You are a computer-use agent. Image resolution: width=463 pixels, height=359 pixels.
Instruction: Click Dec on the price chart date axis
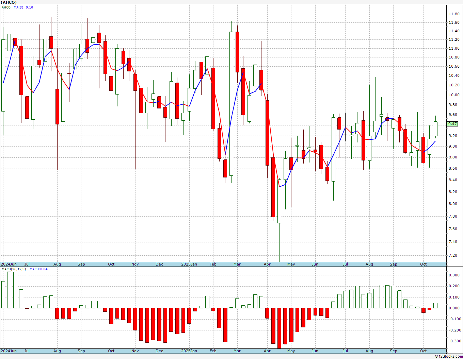pos(159,264)
